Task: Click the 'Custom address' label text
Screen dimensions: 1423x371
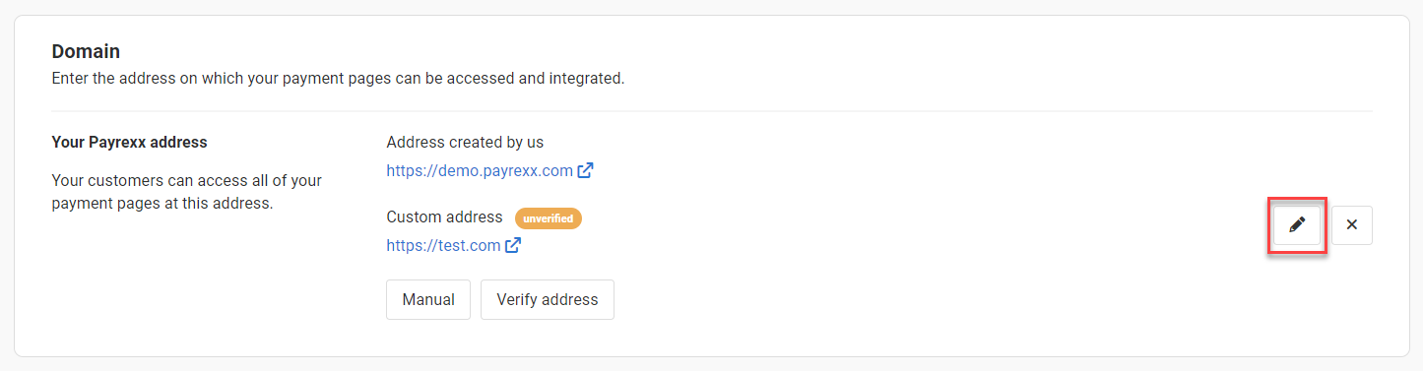Action: [x=444, y=216]
